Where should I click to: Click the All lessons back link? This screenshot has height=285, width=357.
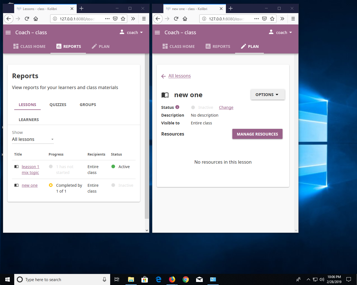(x=180, y=76)
